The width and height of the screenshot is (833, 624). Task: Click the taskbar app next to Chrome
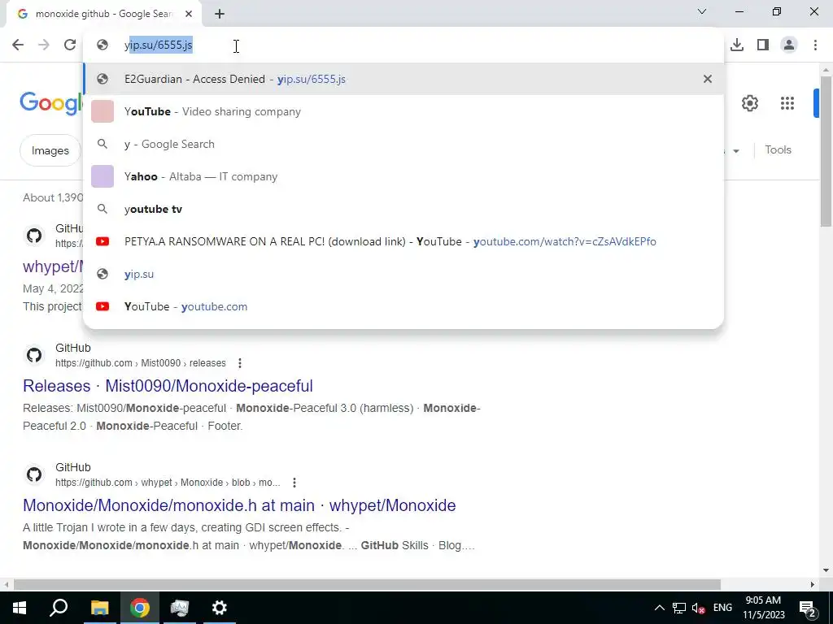click(180, 608)
